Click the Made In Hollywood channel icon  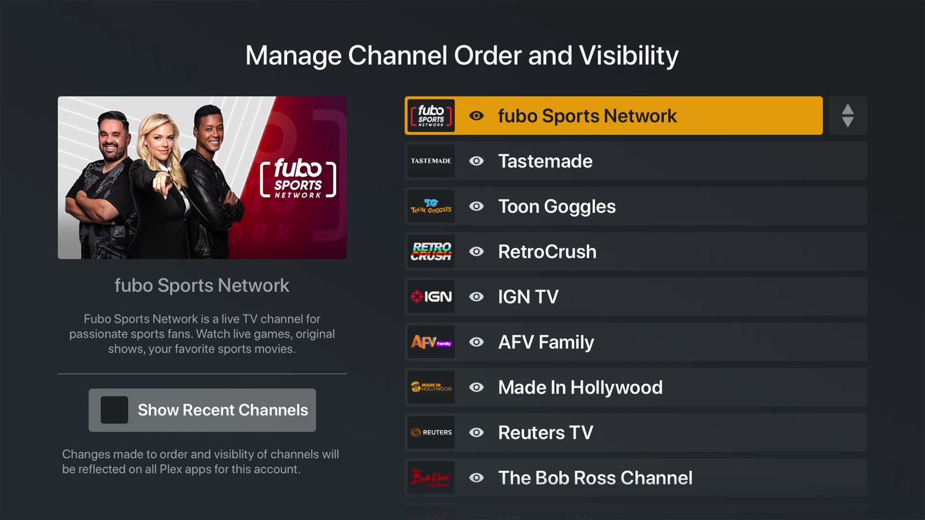click(431, 387)
